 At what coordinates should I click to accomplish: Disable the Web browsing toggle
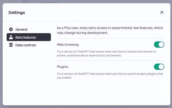point(159,45)
